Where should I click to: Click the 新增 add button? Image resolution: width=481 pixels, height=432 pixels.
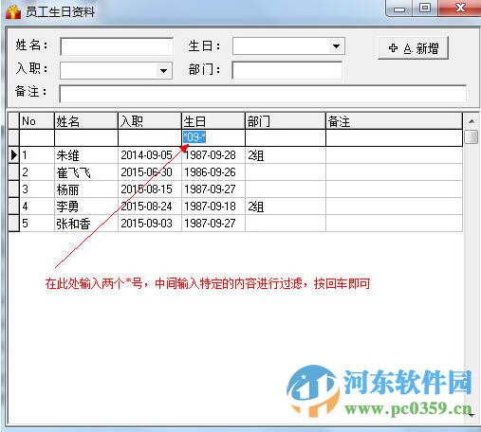(414, 48)
